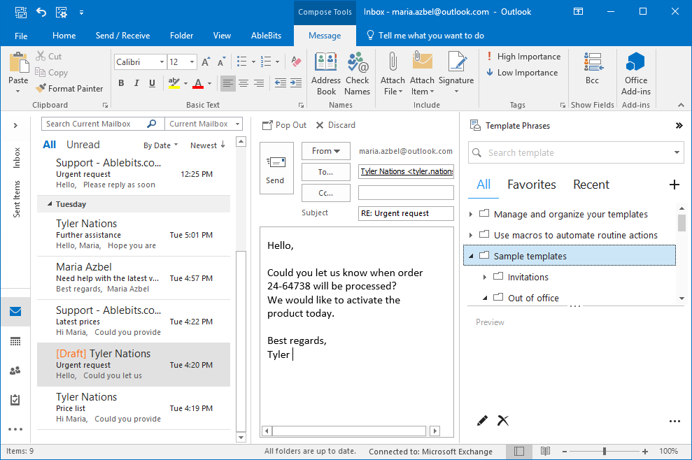
Task: Open the AbleBits ribbon tab
Action: tap(266, 36)
